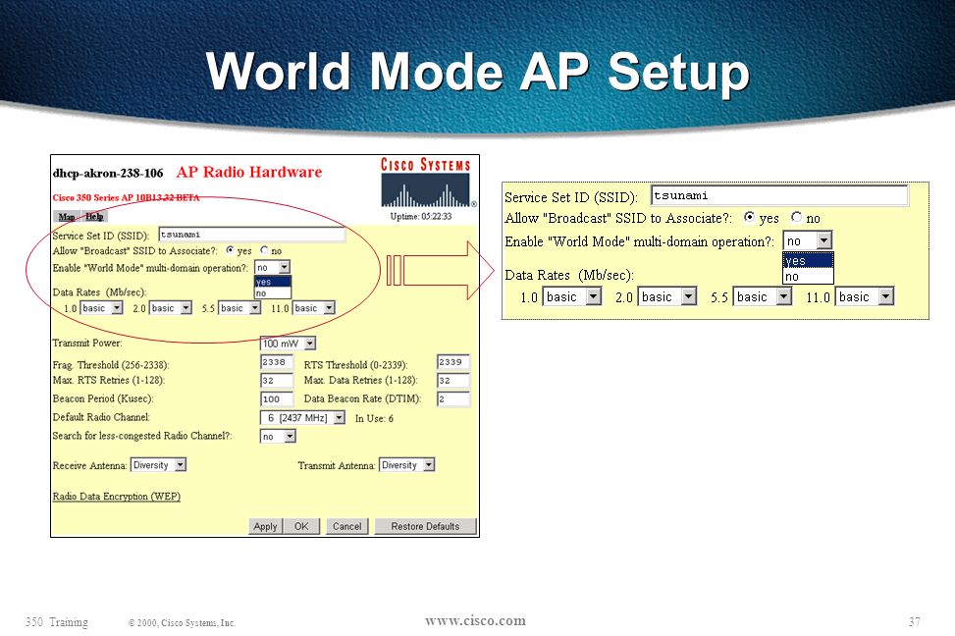This screenshot has width=955, height=636.
Task: Open 5.5 basic dropdown in enlarged panel
Action: (x=762, y=296)
